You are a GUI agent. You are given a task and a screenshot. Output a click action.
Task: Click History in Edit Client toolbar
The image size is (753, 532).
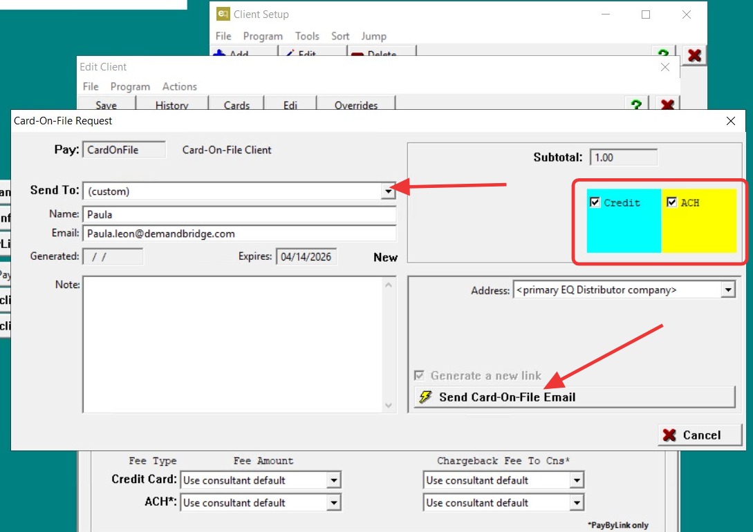pyautogui.click(x=172, y=104)
